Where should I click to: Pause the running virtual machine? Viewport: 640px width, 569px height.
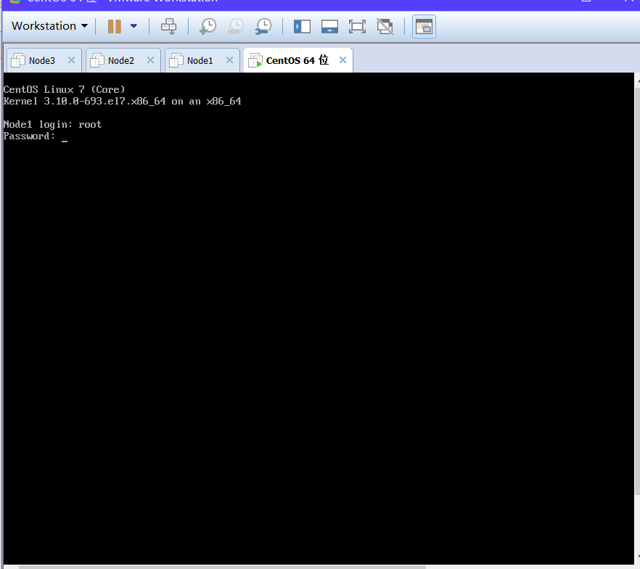coord(115,26)
